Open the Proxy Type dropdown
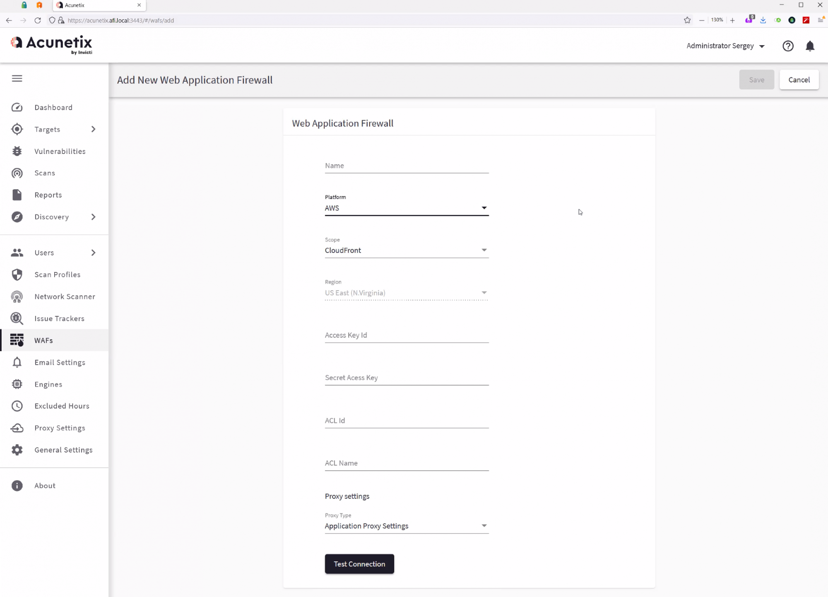Screen dimensions: 828x597 click(x=406, y=526)
